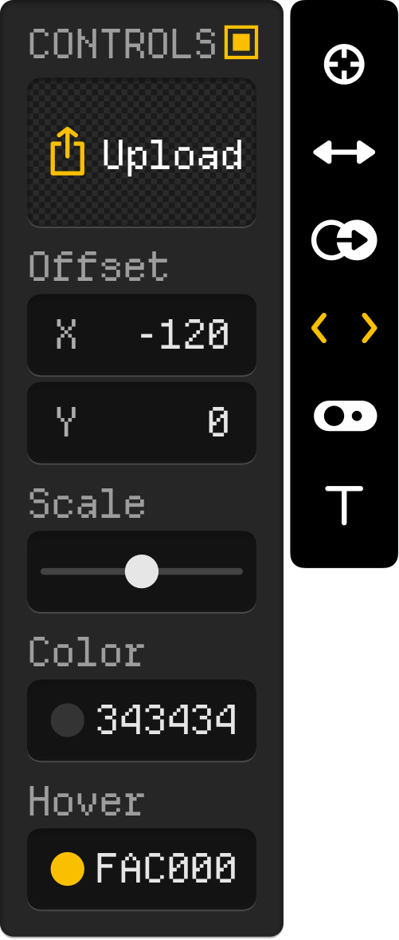Click the yellow left chevron
The image size is (399, 940).
[x=319, y=328]
